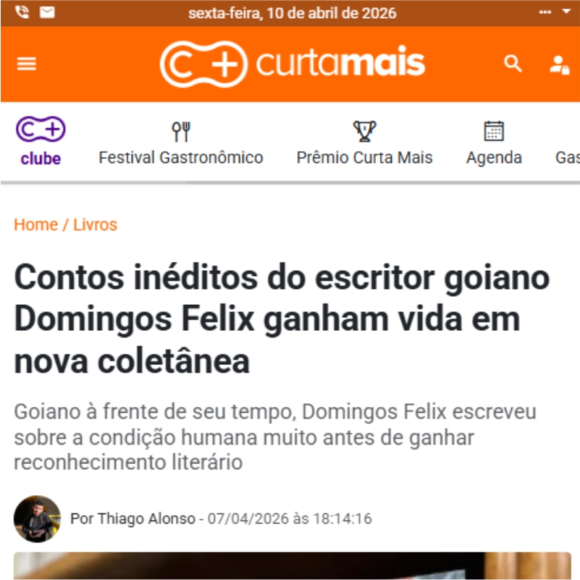Image resolution: width=580 pixels, height=580 pixels.
Task: Click Thiago Alonso's avatar photo
Action: pos(37,518)
